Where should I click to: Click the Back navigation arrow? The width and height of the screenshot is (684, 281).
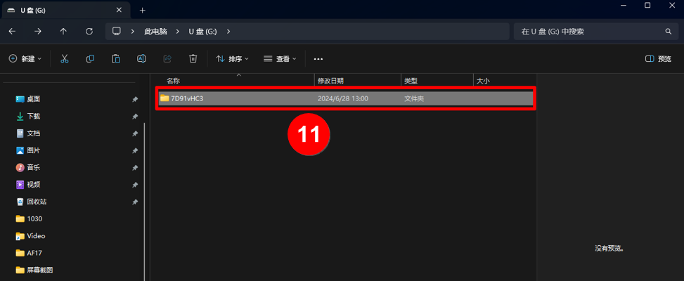click(x=12, y=32)
